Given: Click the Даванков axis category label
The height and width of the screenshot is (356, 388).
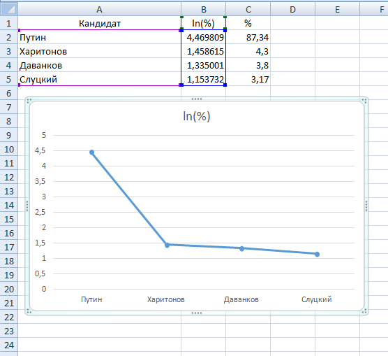Looking at the screenshot, I should [241, 299].
